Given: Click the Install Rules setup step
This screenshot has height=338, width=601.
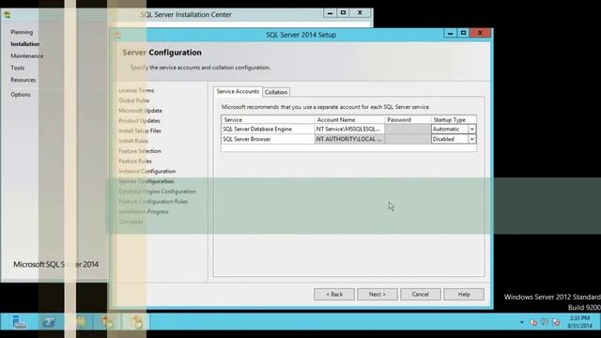Looking at the screenshot, I should [x=133, y=141].
